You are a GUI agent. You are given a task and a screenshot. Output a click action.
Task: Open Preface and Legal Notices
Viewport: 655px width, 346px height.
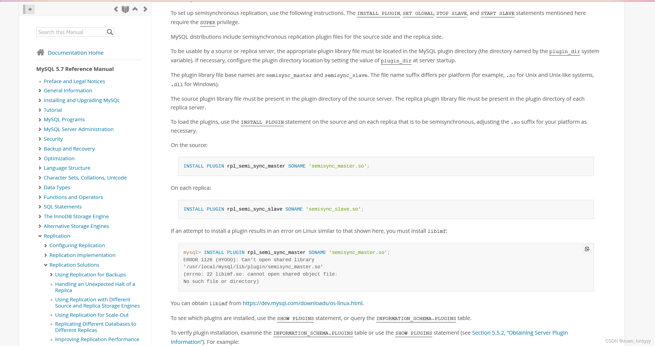pos(74,81)
